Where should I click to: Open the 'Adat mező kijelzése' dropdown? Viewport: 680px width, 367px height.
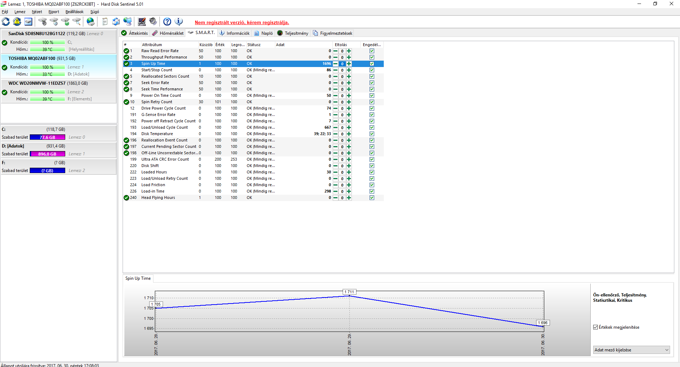click(x=631, y=350)
